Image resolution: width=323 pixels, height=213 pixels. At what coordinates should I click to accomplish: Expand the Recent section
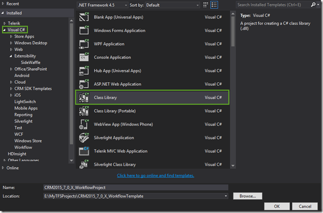(x=3, y=4)
